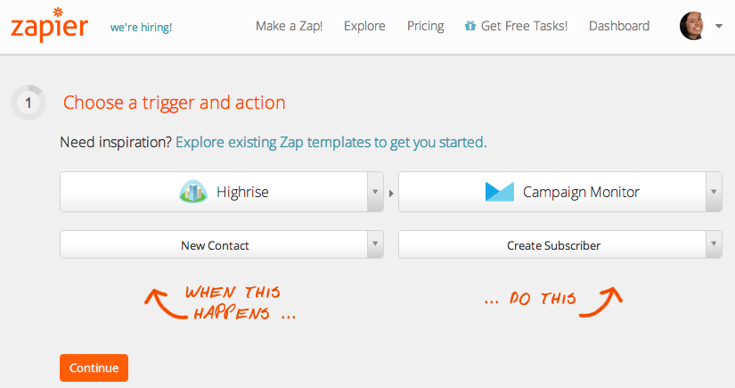Follow the we're hiring! link

tap(141, 28)
